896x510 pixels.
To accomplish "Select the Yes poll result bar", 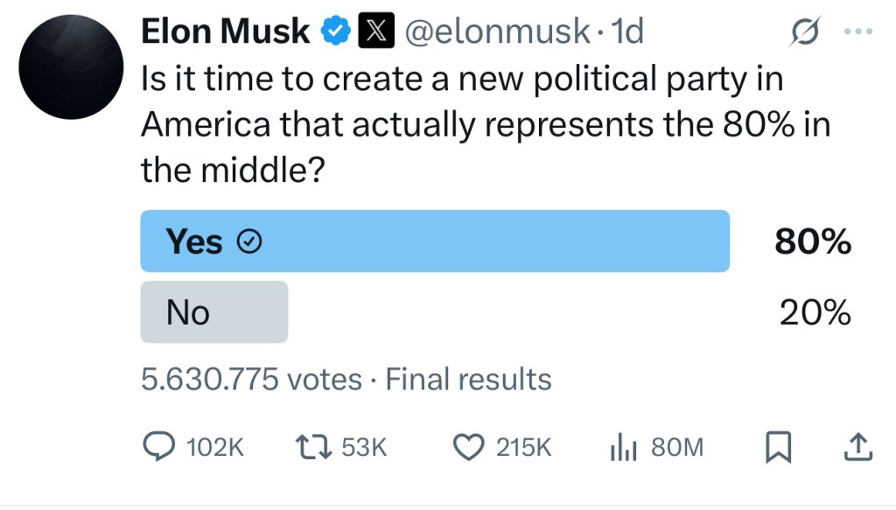I will pyautogui.click(x=435, y=241).
